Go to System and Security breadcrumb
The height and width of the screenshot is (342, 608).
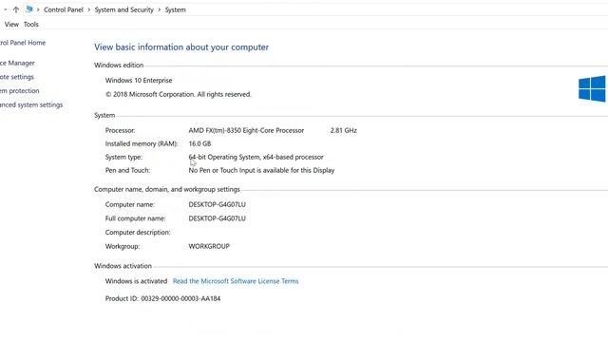[x=124, y=9]
